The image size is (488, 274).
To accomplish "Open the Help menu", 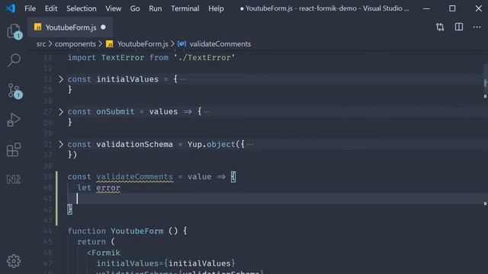I will (x=216, y=8).
